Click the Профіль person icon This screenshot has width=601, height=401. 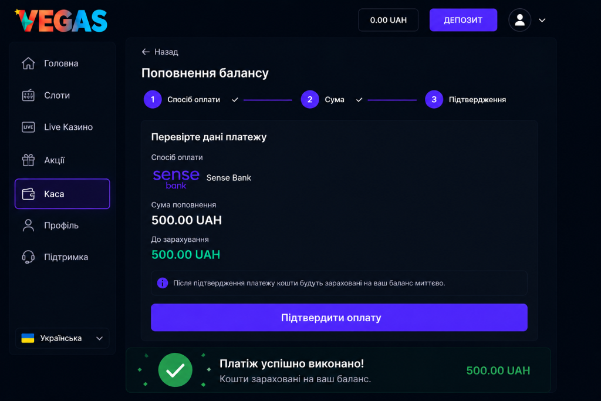click(x=28, y=225)
